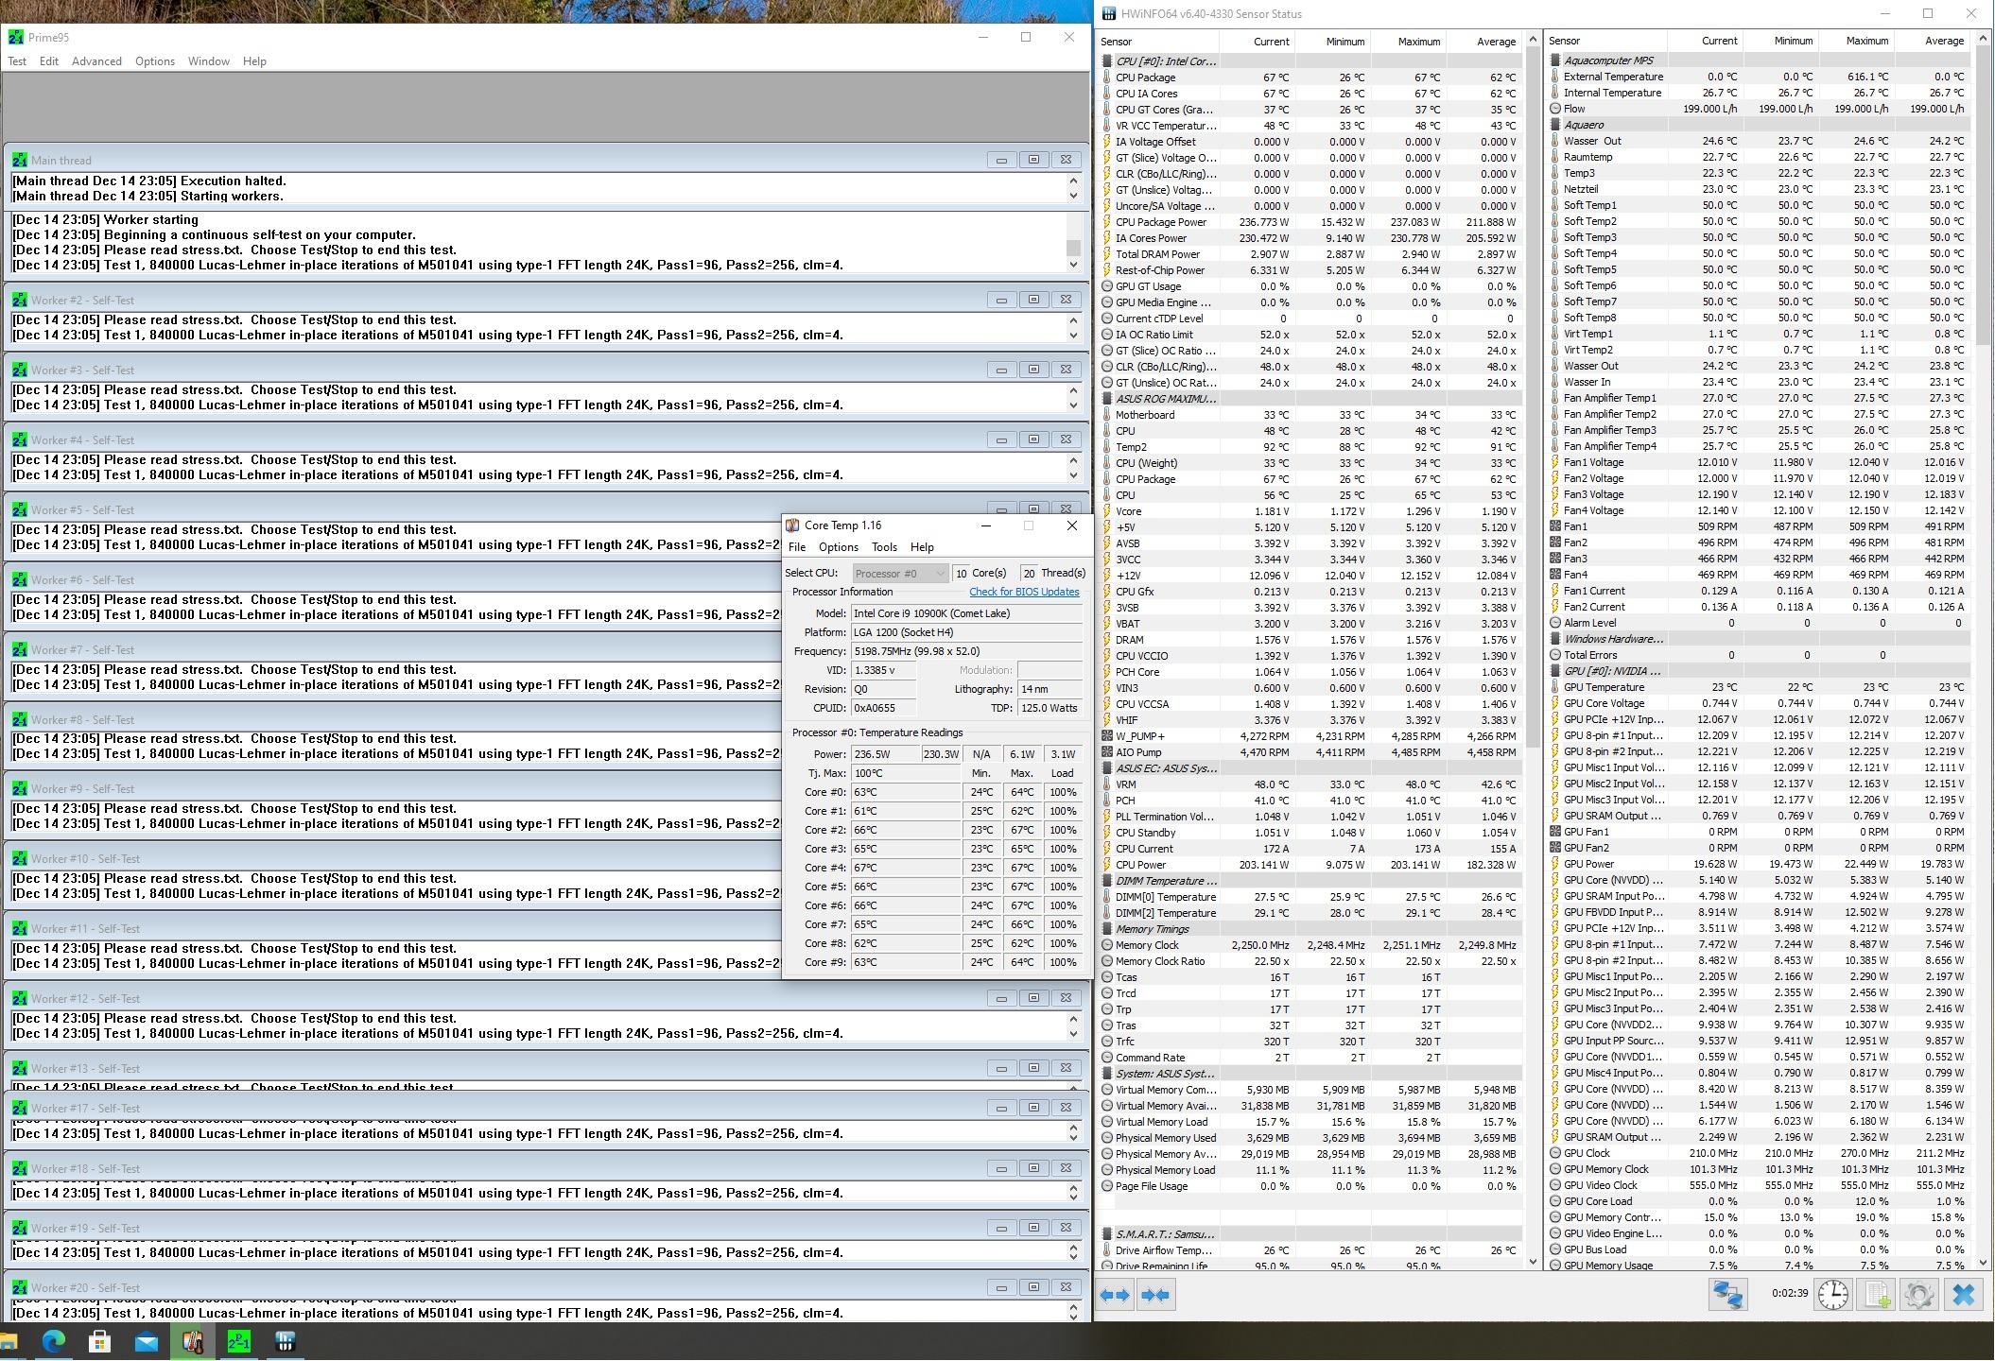Start logging with the HWiNFO log file icon
Viewport: 1995px width, 1361px height.
1876,1294
